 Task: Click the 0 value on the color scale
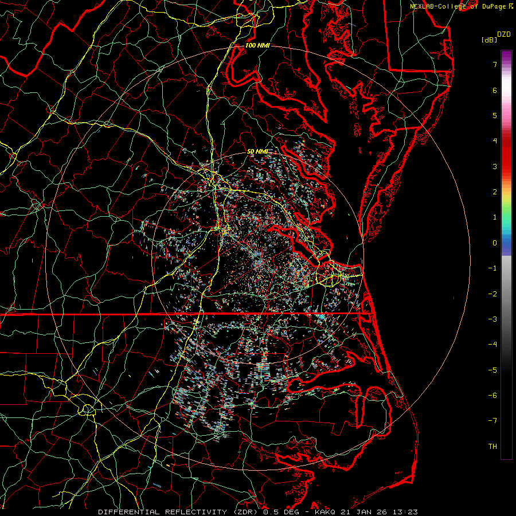tap(495, 243)
